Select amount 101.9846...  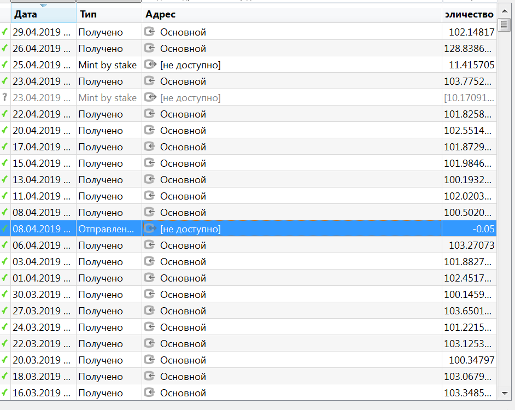point(467,163)
